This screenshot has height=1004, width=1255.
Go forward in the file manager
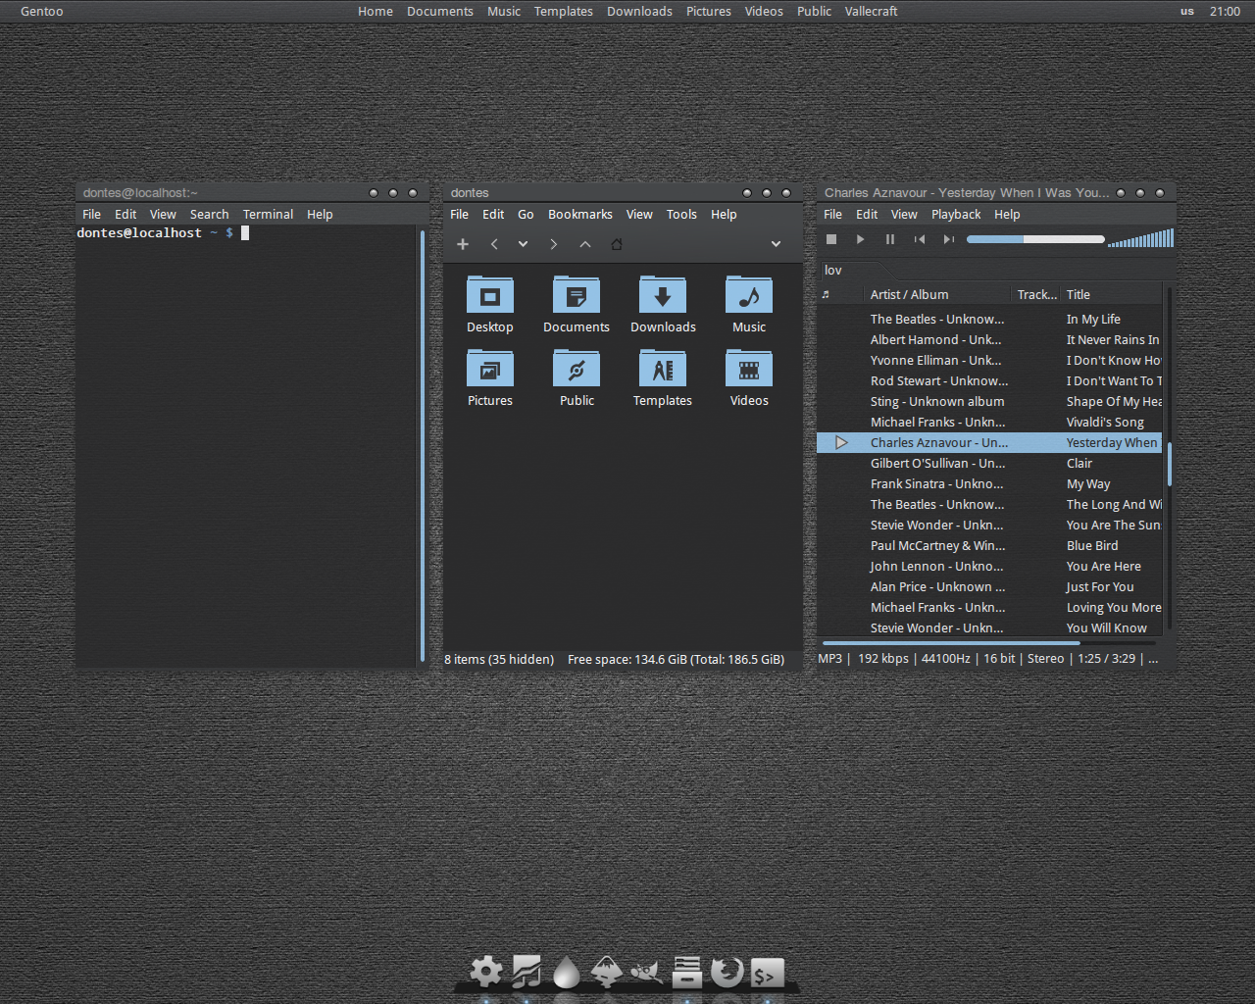tap(553, 244)
